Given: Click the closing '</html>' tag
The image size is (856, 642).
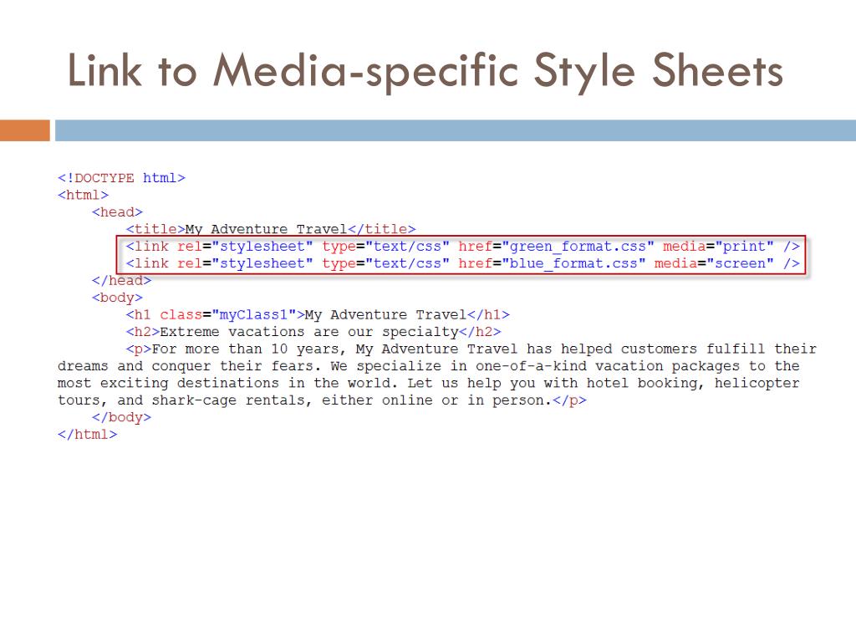Looking at the screenshot, I should pos(87,434).
